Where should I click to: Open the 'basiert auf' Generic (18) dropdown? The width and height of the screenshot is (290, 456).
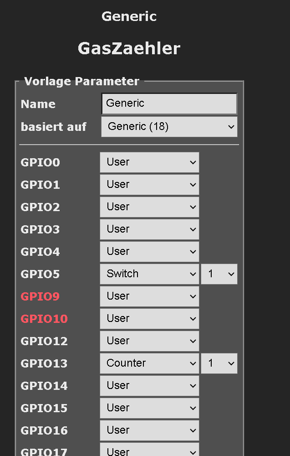(x=169, y=127)
